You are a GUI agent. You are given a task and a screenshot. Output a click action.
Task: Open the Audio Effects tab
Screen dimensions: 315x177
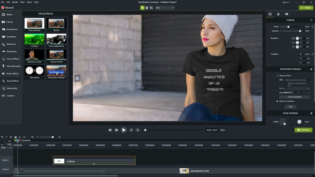(12, 73)
